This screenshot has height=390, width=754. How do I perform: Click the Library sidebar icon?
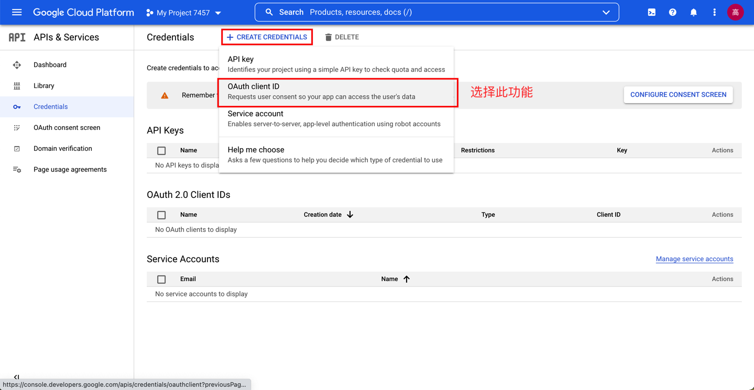click(x=17, y=86)
